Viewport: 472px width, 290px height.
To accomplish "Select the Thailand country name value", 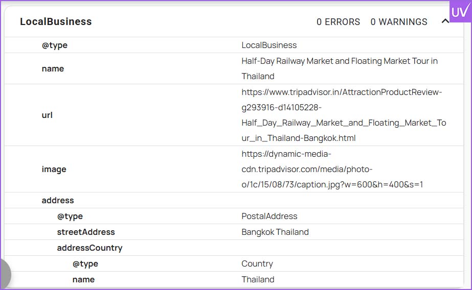I will coord(258,279).
